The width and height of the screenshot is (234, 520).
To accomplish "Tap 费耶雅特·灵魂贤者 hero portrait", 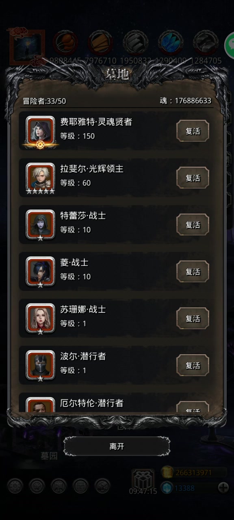I will click(40, 131).
